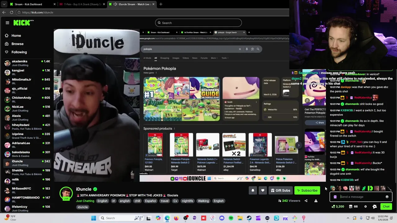Click the Gift Subs button

click(280, 190)
